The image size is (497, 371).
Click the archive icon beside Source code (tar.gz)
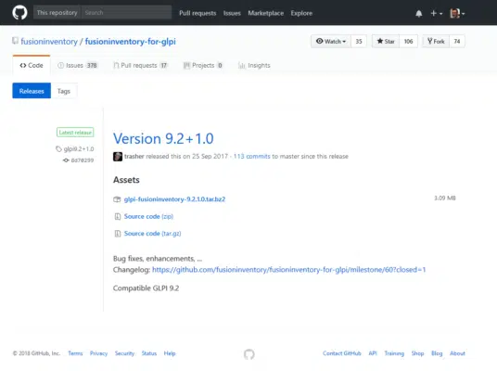(117, 234)
